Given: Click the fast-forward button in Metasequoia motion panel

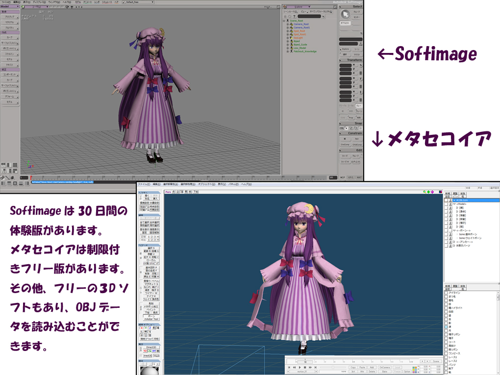Looking at the screenshot, I should point(310,367).
